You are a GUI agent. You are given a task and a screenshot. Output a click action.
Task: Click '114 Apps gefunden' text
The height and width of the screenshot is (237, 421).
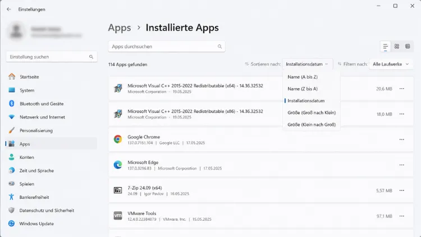(x=128, y=65)
